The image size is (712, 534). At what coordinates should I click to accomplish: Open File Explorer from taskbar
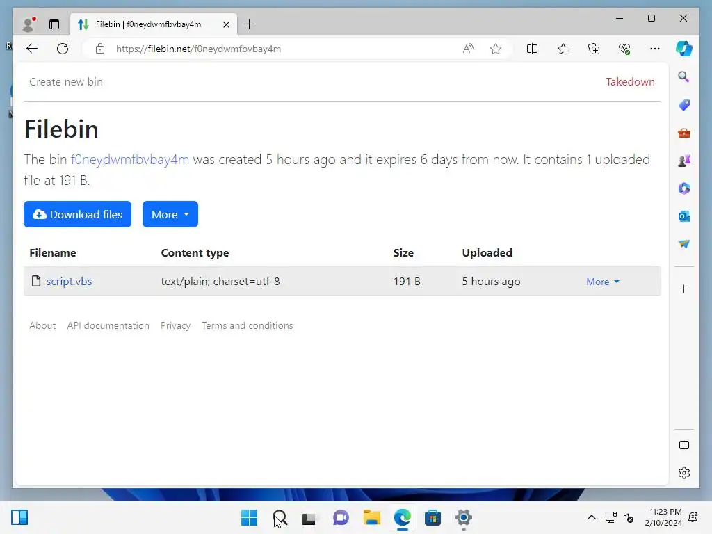tap(371, 517)
